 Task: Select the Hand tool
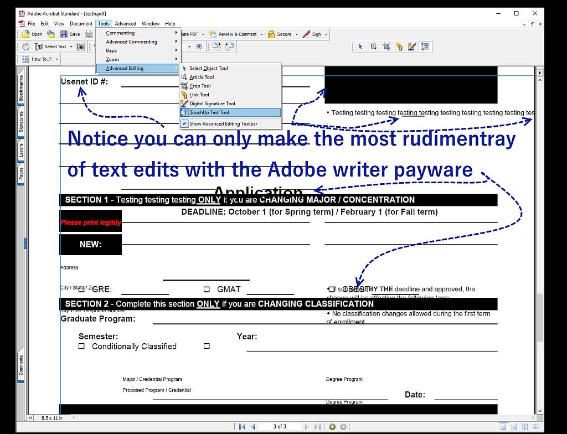25,46
